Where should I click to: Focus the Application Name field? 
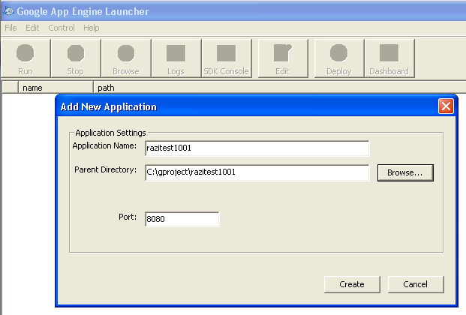coord(257,148)
